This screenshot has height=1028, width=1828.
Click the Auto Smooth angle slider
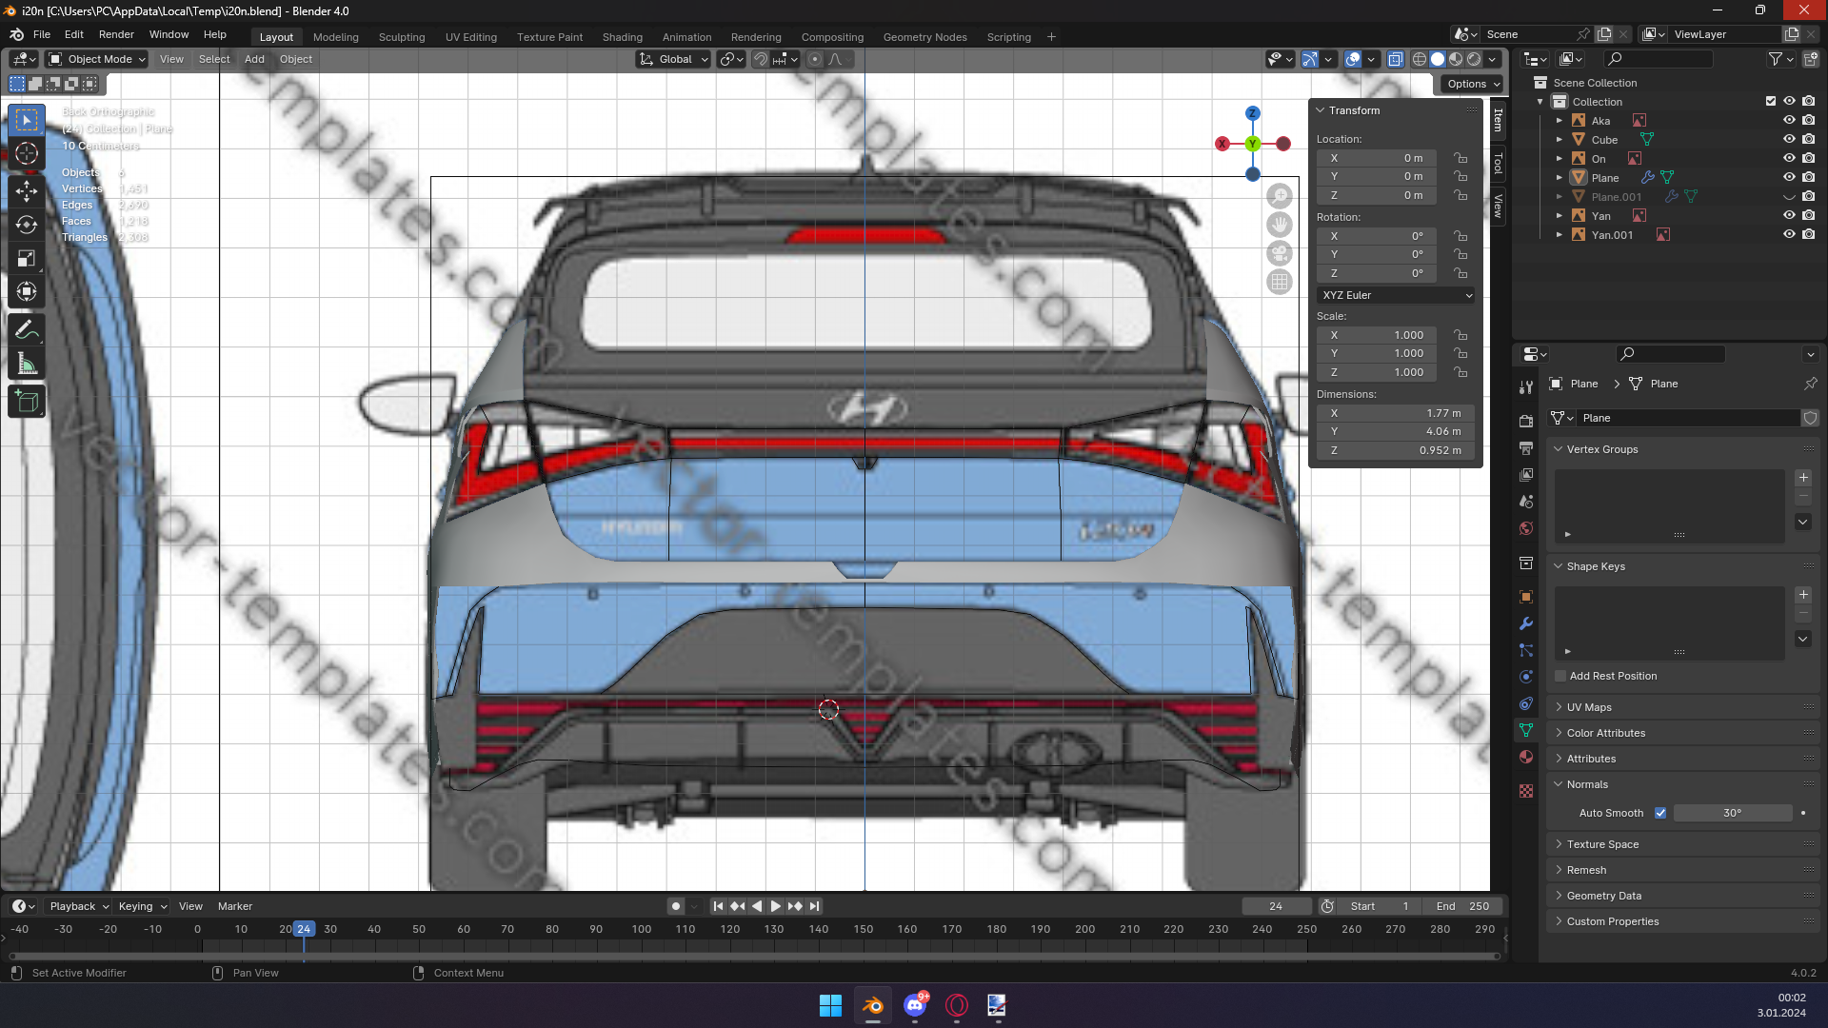(x=1732, y=813)
